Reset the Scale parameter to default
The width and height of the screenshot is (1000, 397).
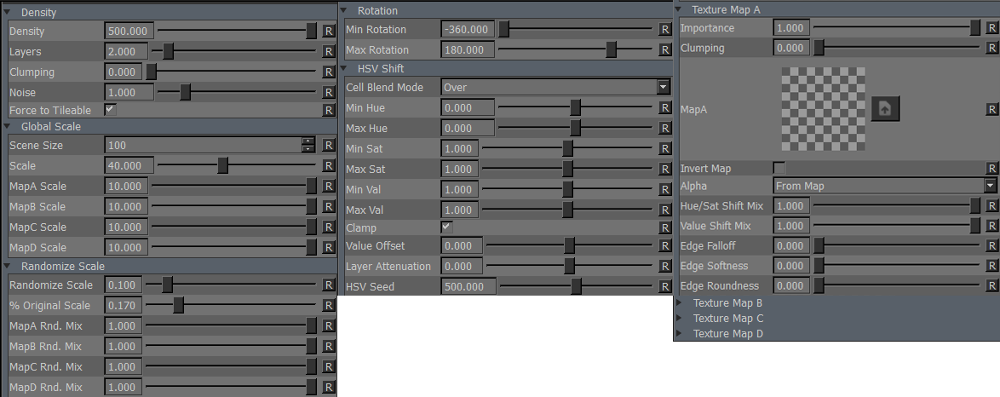(328, 165)
